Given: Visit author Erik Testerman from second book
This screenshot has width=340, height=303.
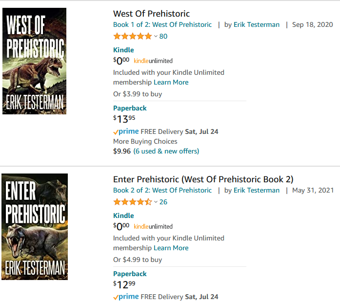Looking at the screenshot, I should 257,190.
